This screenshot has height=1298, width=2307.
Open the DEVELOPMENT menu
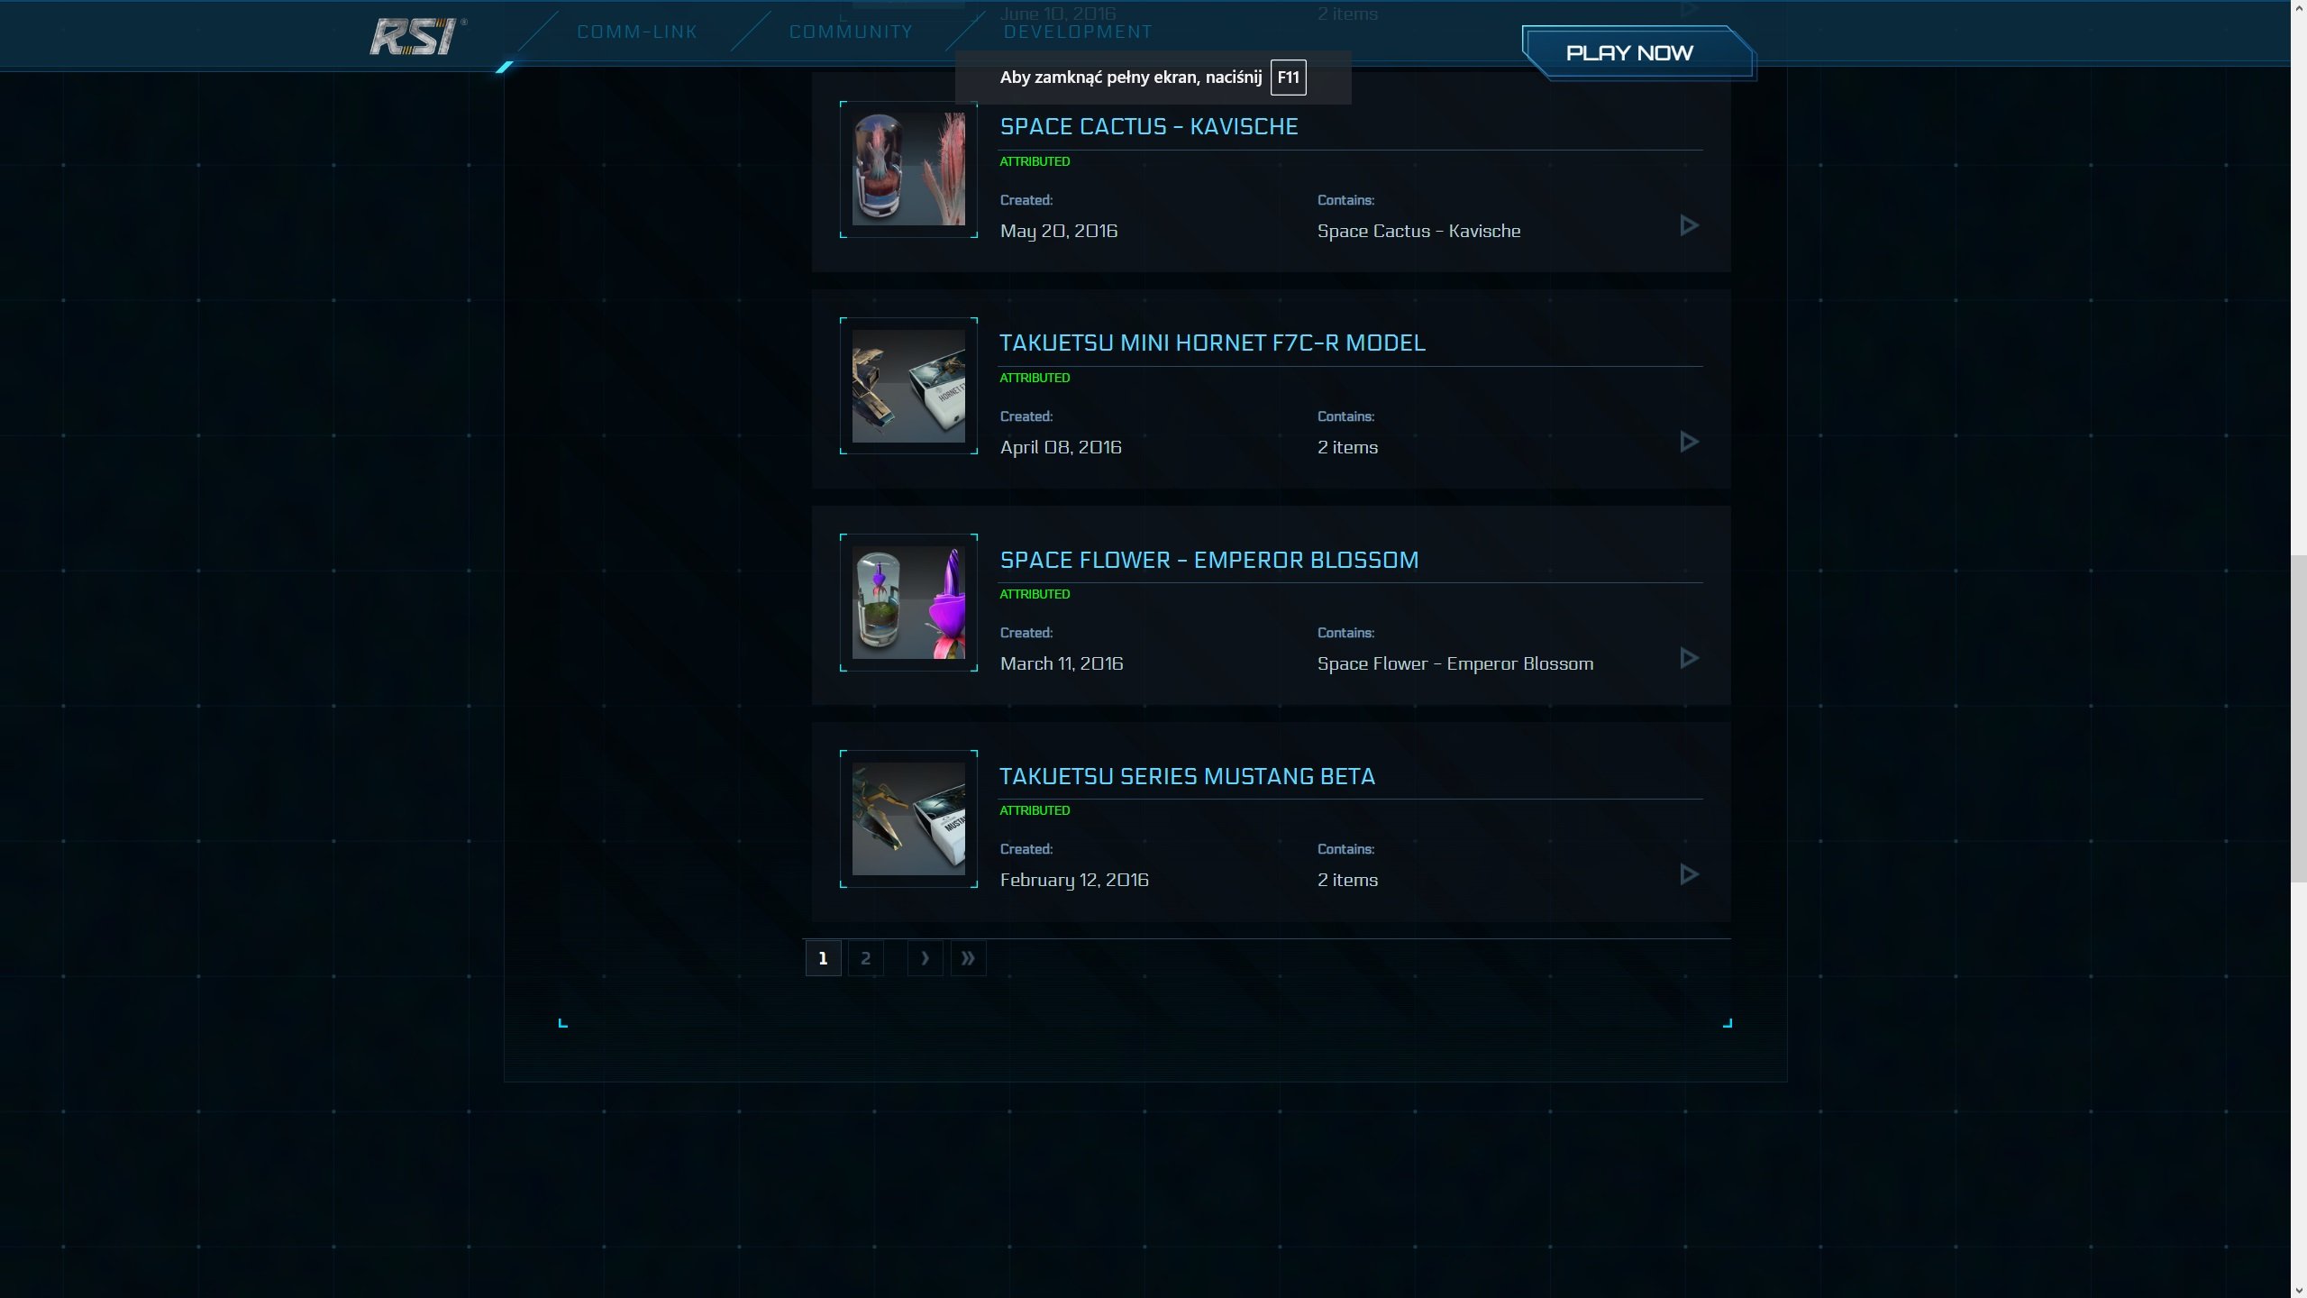[1078, 32]
